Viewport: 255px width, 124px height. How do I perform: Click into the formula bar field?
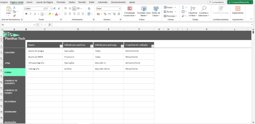pyautogui.click(x=152, y=25)
